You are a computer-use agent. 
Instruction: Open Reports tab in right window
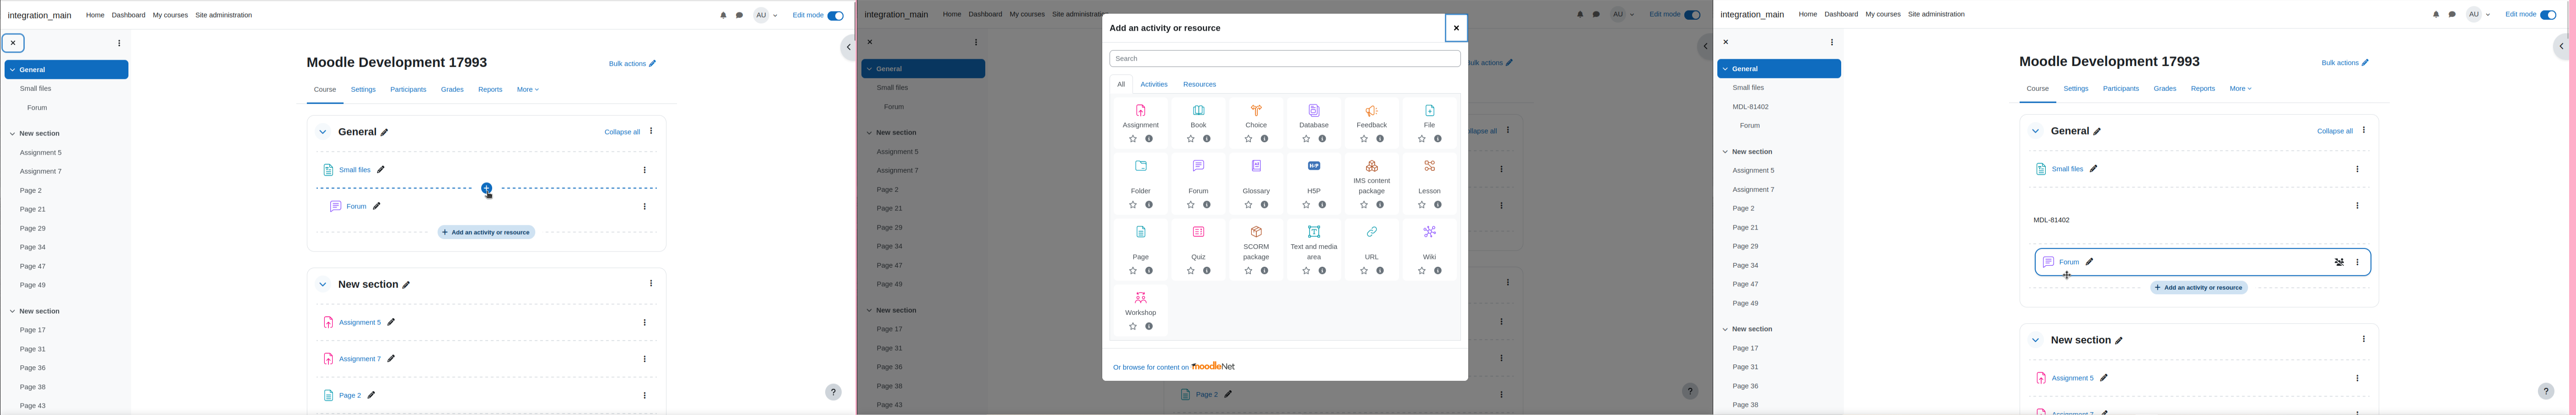(x=2203, y=89)
